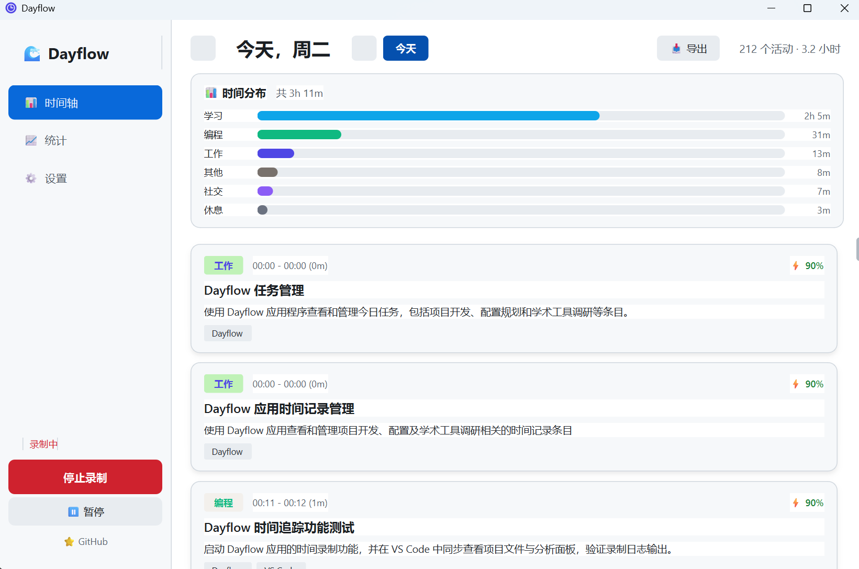
Task: Switch to the 统计 statistics page
Action: [85, 140]
